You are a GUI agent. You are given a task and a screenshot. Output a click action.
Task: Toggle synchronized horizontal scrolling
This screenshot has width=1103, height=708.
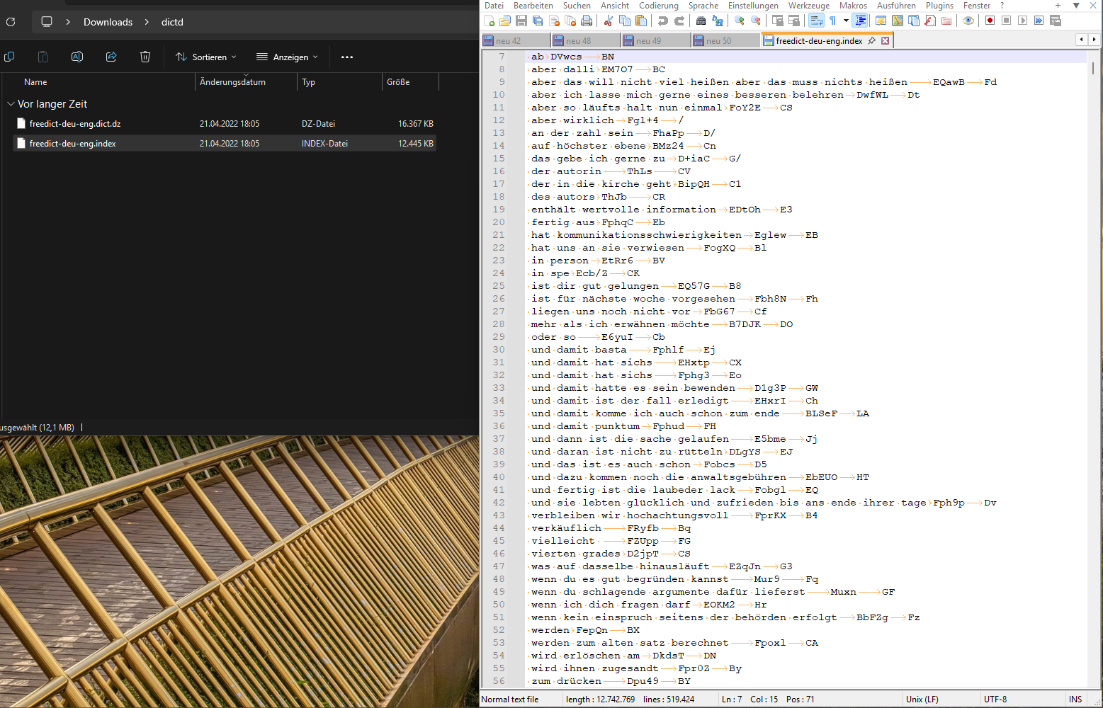[x=794, y=21]
